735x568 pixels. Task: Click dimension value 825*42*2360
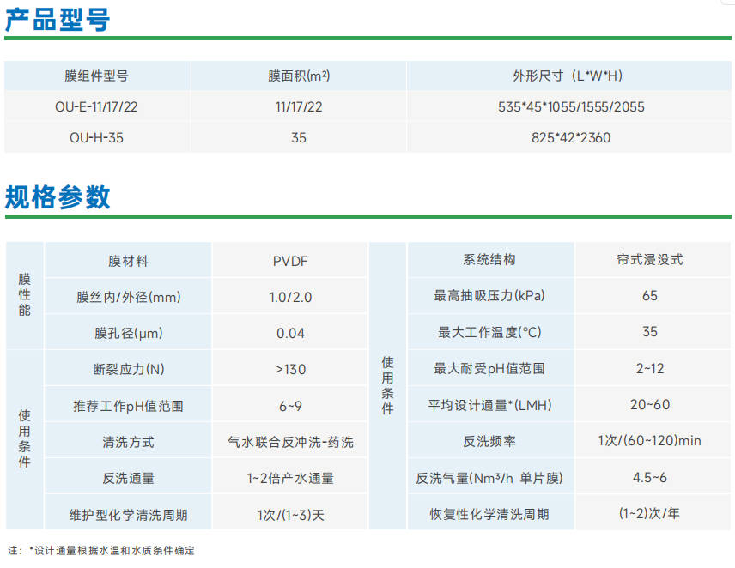[x=571, y=137]
